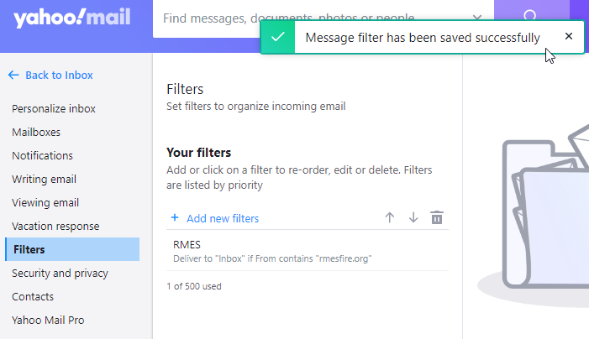
Task: Open Vacation response settings
Action: [x=55, y=226]
